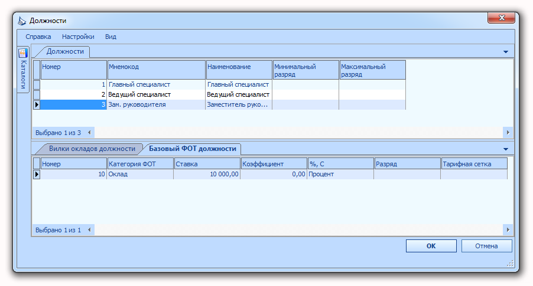Click the Категория ФОТ column header
The image size is (533, 286).
coord(140,164)
